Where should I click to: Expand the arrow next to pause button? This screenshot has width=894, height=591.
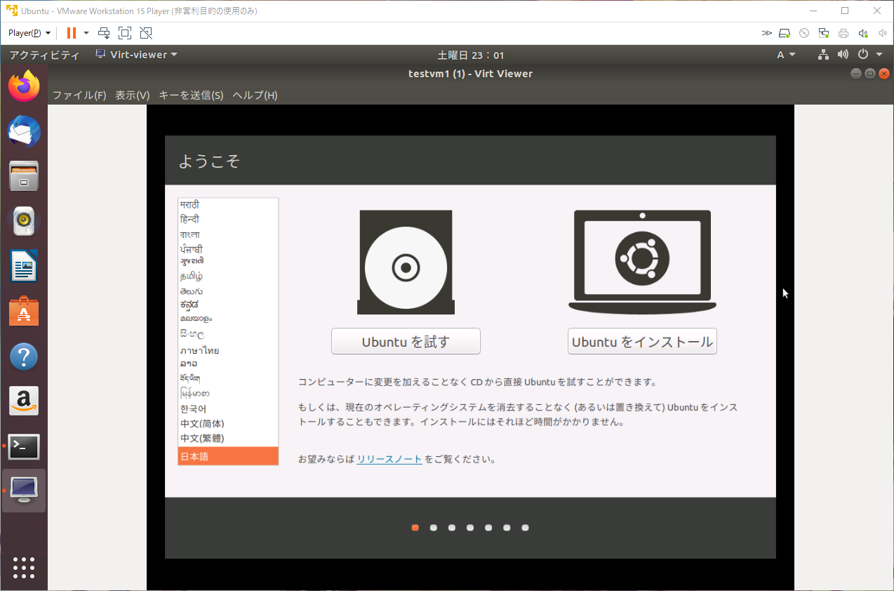pyautogui.click(x=86, y=33)
